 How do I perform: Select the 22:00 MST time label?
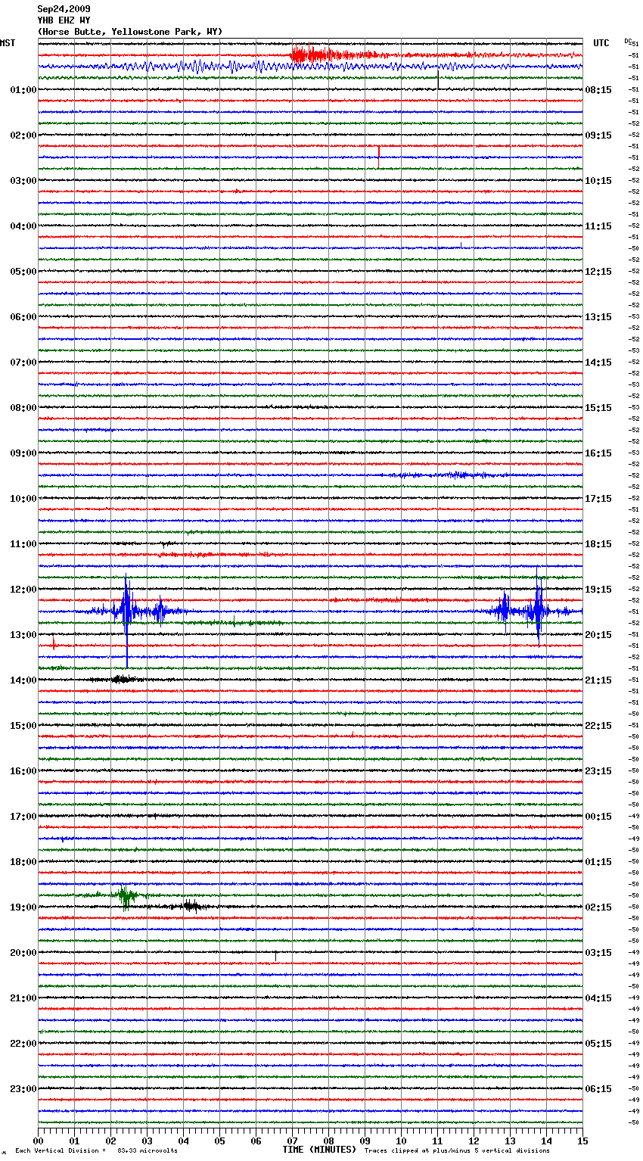(23, 1044)
